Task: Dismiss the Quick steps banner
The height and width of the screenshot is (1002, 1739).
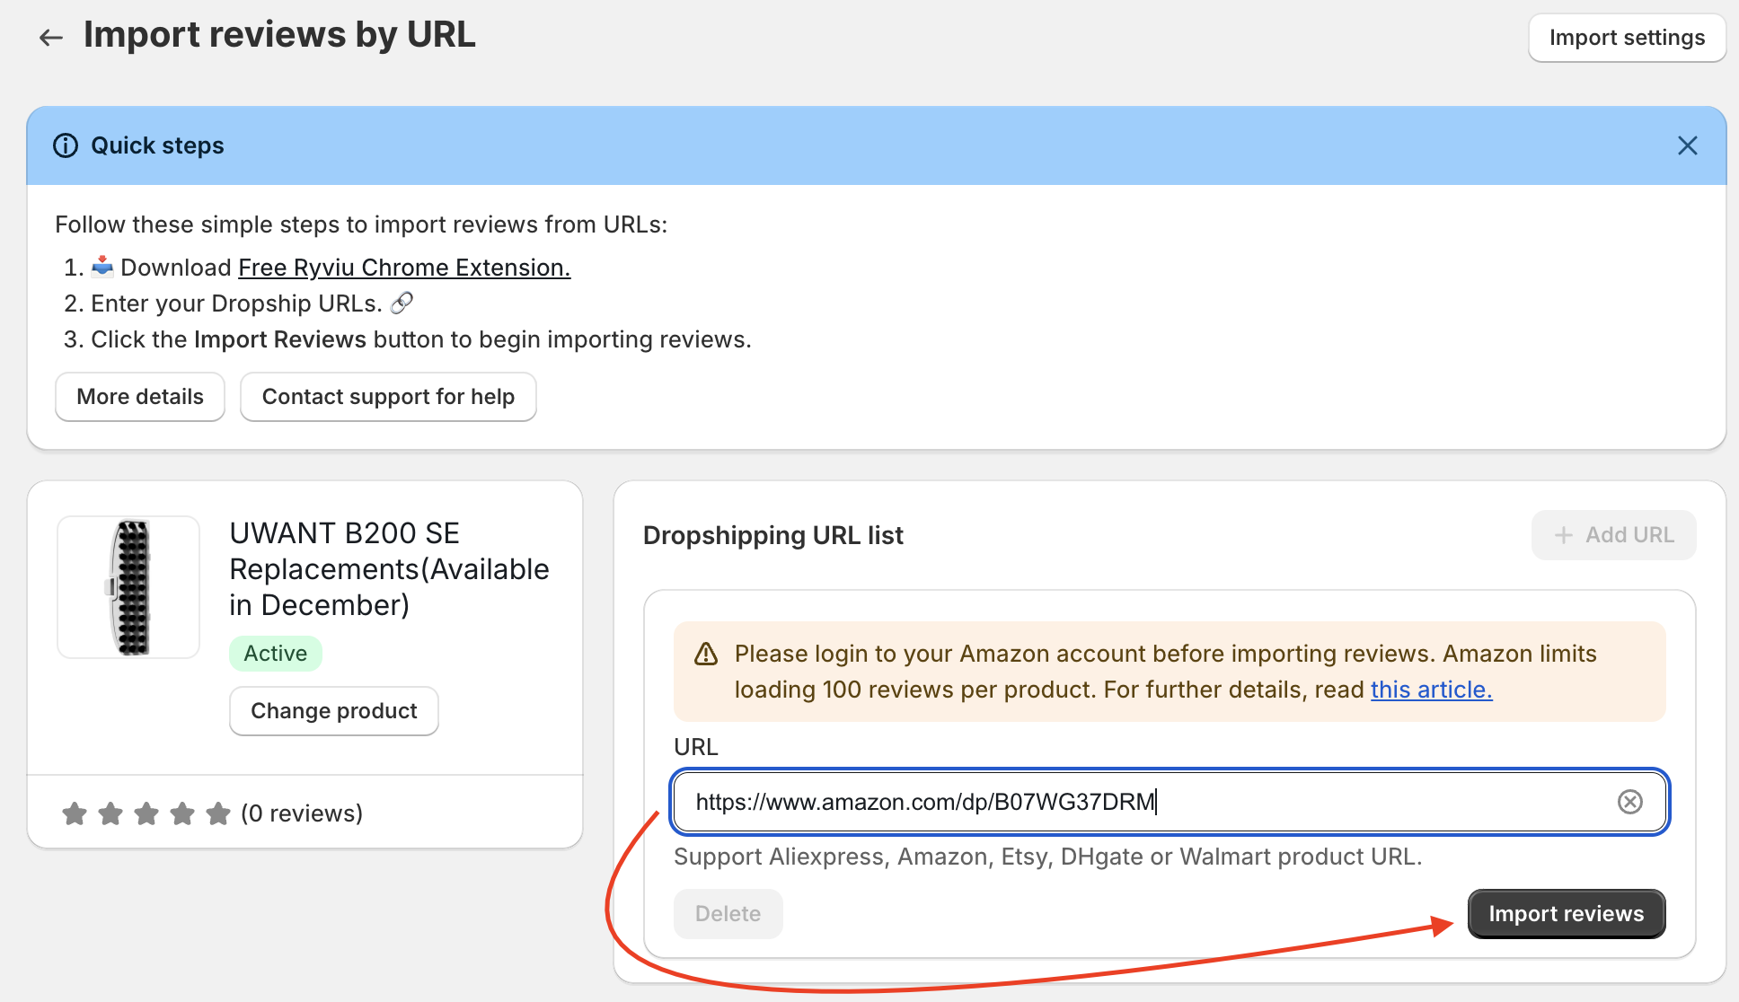Action: click(x=1687, y=145)
